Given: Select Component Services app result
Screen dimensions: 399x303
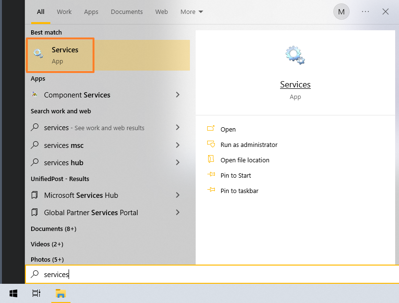Looking at the screenshot, I should pos(77,95).
